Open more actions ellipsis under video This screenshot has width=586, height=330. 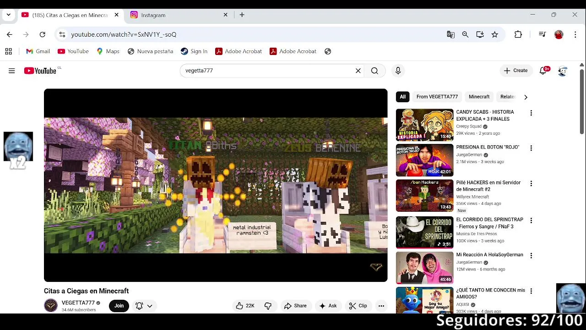pyautogui.click(x=381, y=306)
